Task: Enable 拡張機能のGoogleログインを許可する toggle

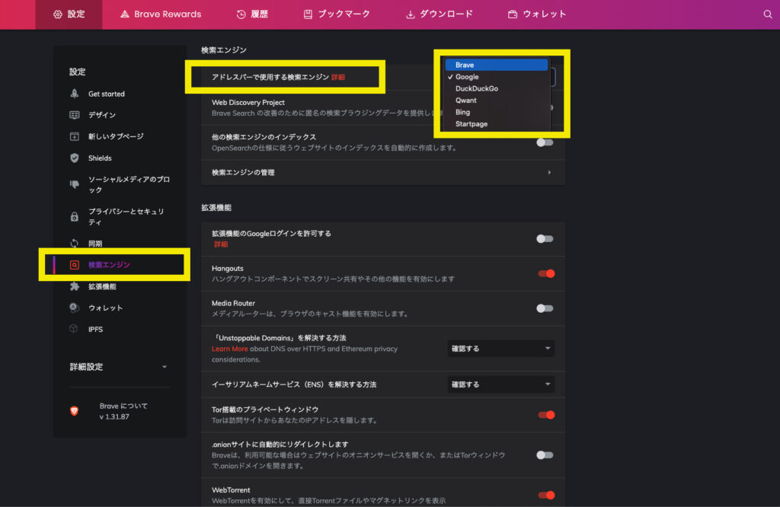Action: point(545,238)
